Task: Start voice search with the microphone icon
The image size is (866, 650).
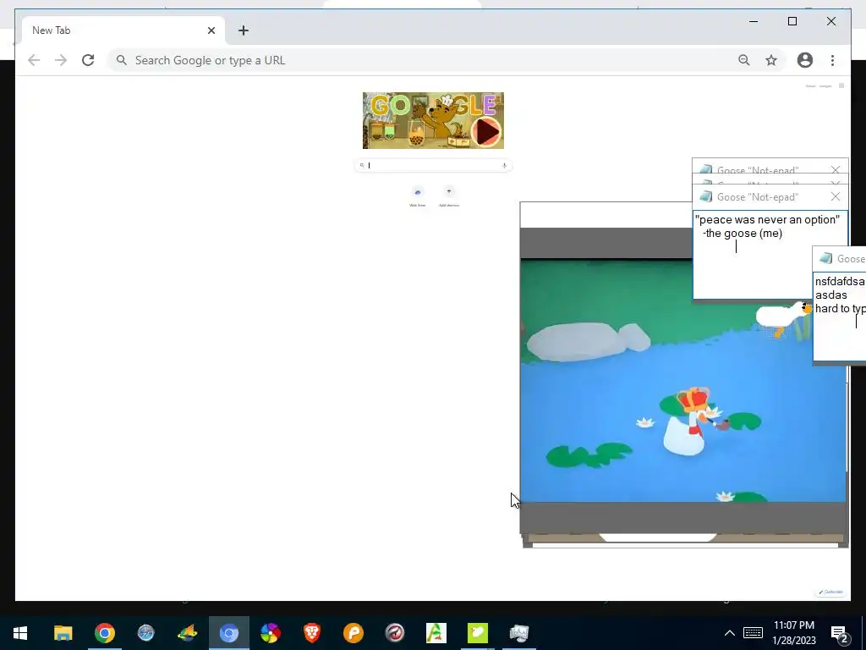Action: tap(504, 165)
